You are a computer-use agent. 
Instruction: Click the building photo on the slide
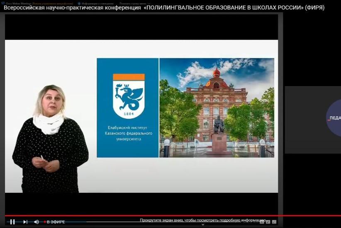(217, 108)
